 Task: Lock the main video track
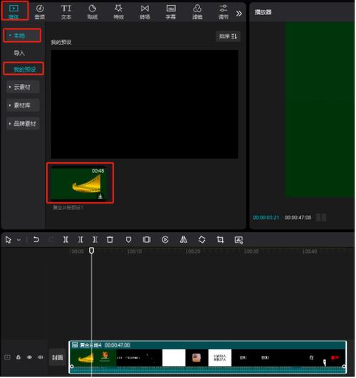(19, 357)
